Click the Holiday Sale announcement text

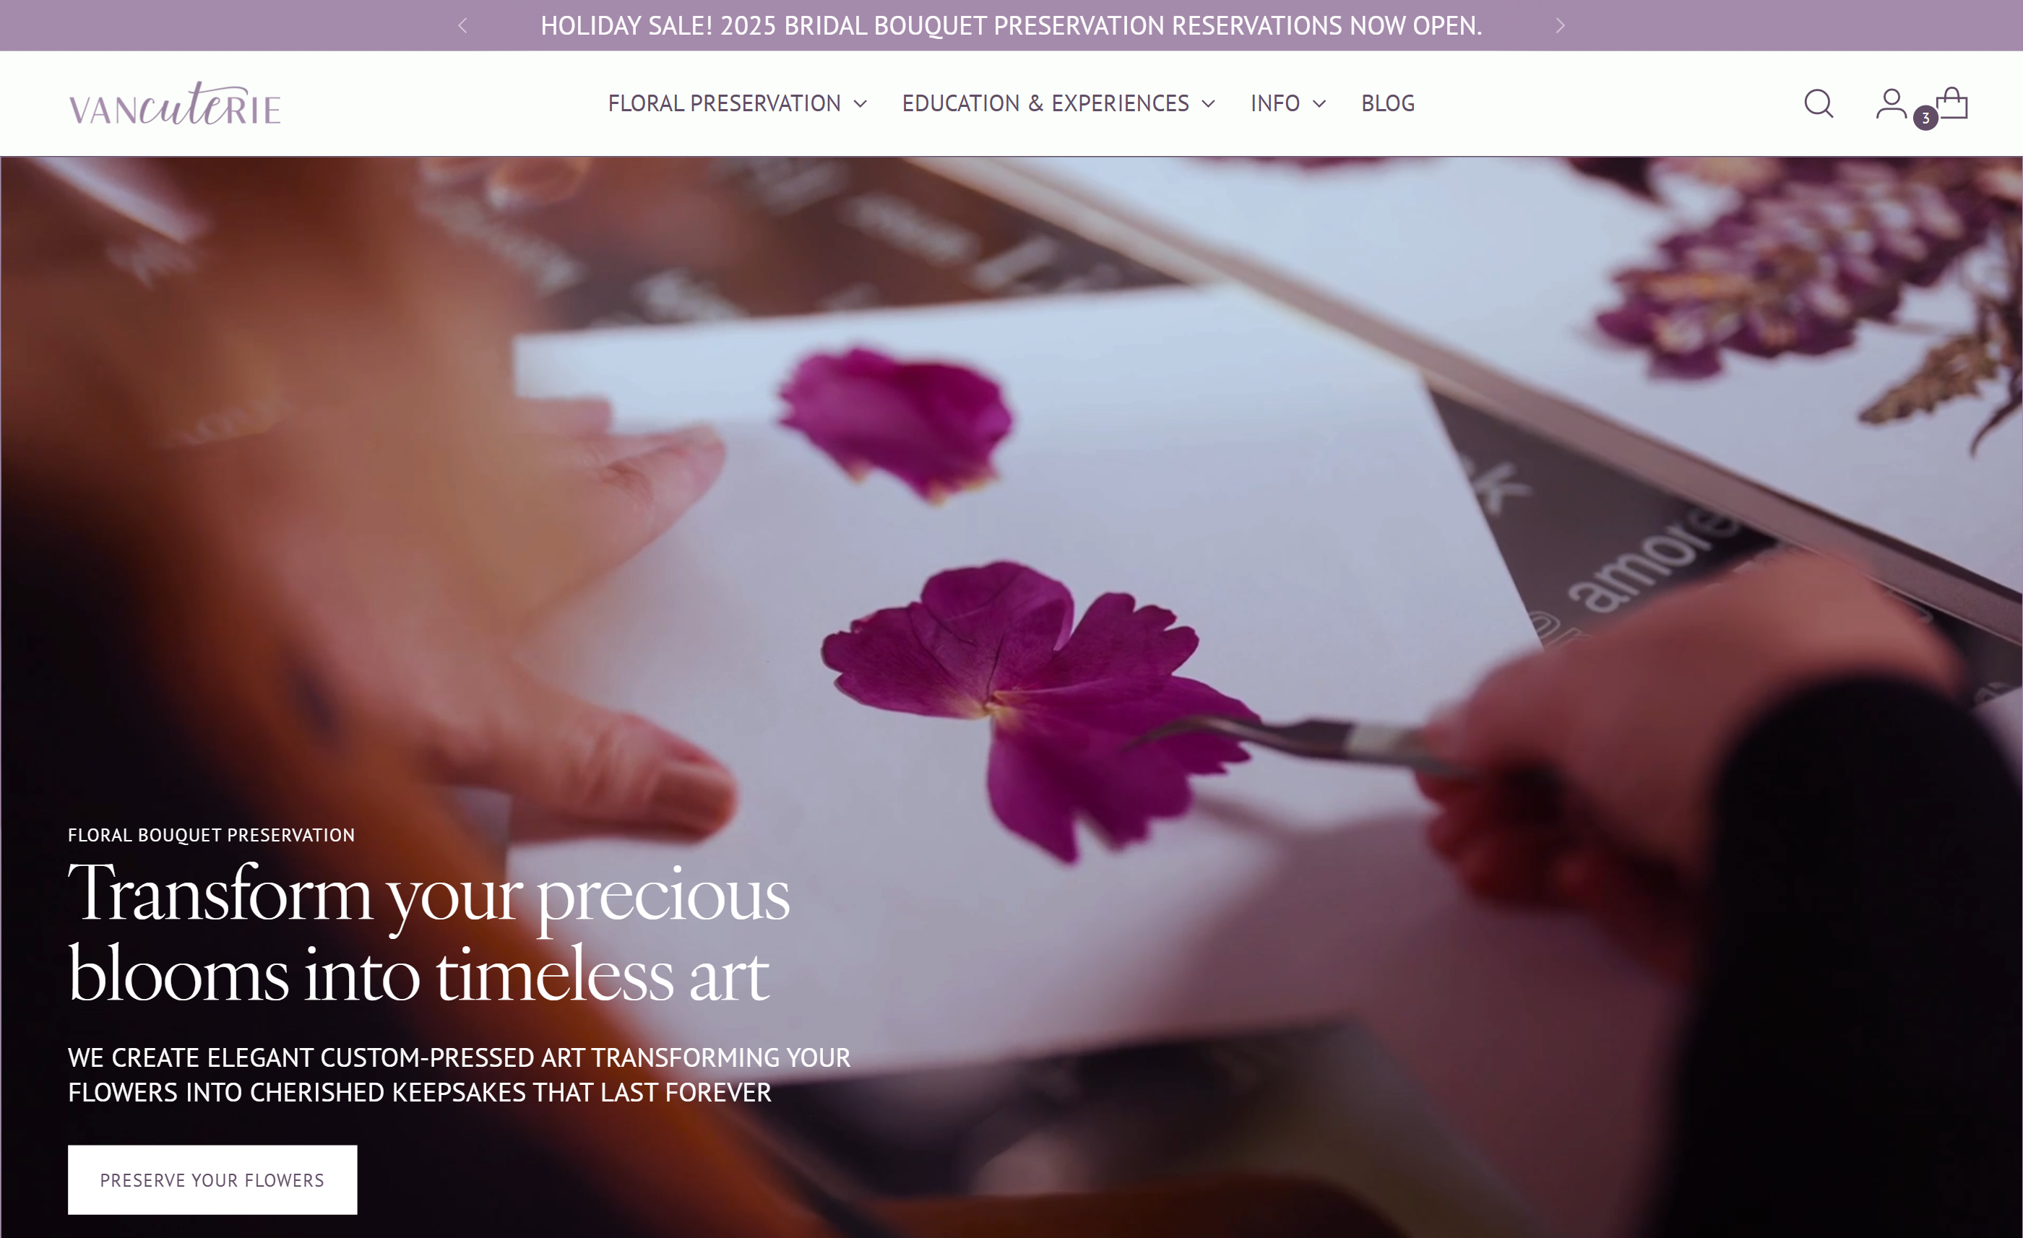1011,25
